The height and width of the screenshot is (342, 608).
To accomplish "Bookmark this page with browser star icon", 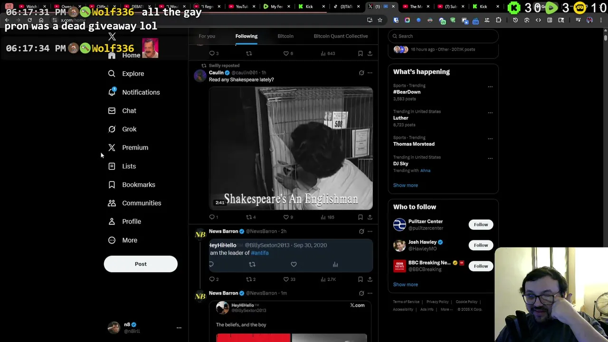I will [380, 20].
